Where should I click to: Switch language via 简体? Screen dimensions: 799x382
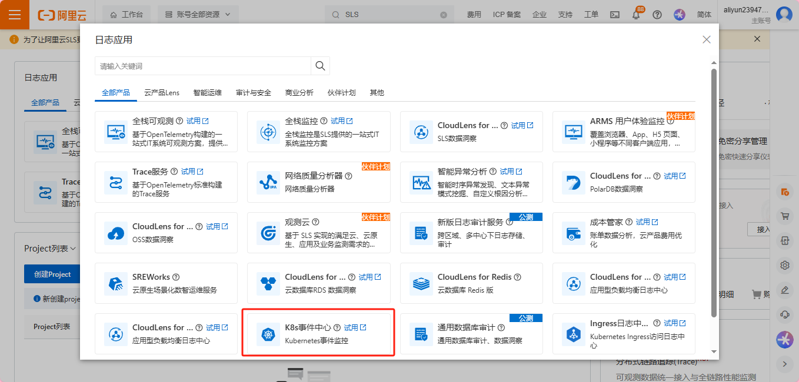[x=704, y=15]
